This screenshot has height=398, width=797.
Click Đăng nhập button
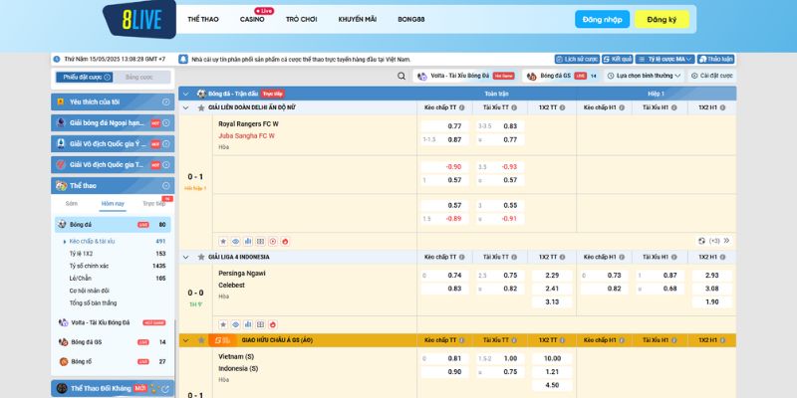pos(603,19)
